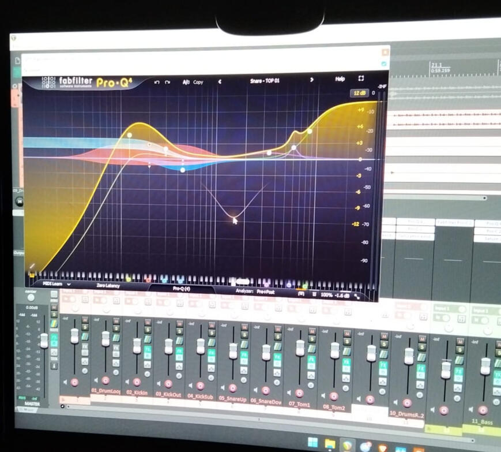Open FX chain of 10_DrumsR..2 track

pyautogui.click(x=420, y=368)
